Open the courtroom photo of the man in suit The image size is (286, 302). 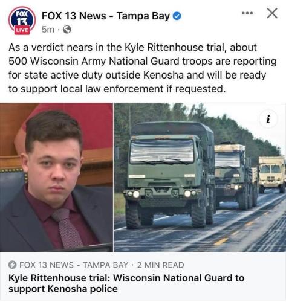[56, 178]
